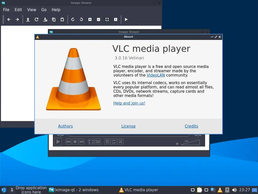Screen dimensions: 258x194
Task: Click the 23:27 clock on the panel
Action: point(244,190)
